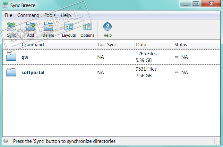Select the 'softportal' command name
This screenshot has height=147, width=223.
33,73
